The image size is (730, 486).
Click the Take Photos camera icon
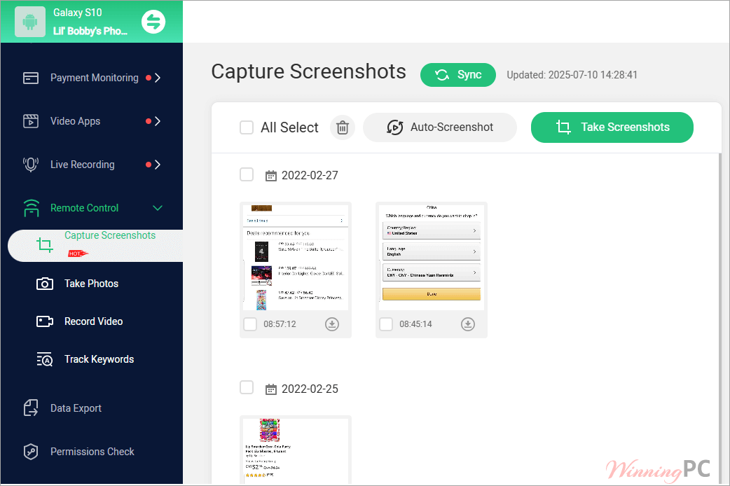tap(45, 284)
